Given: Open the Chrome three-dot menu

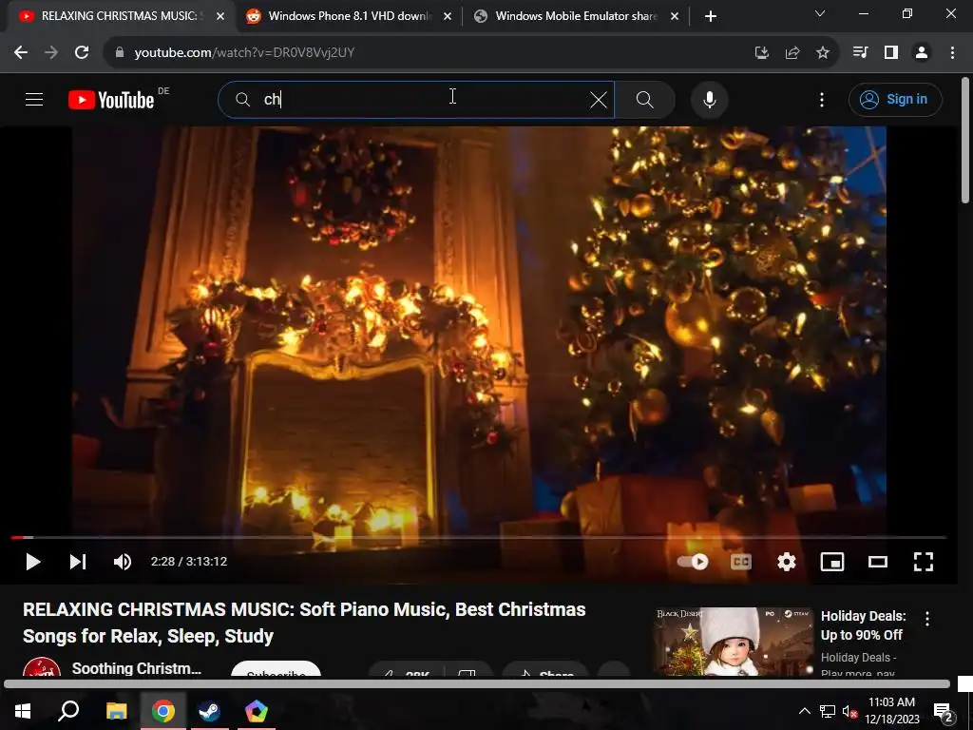Looking at the screenshot, I should 952,53.
